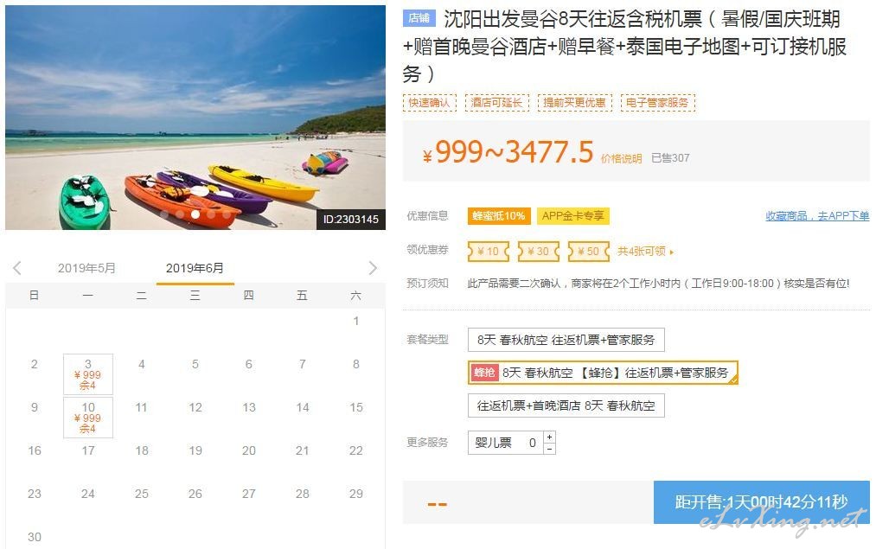The height and width of the screenshot is (549, 876).
Task: Click the 蜂蜜抵10% discount badge
Action: pos(499,215)
